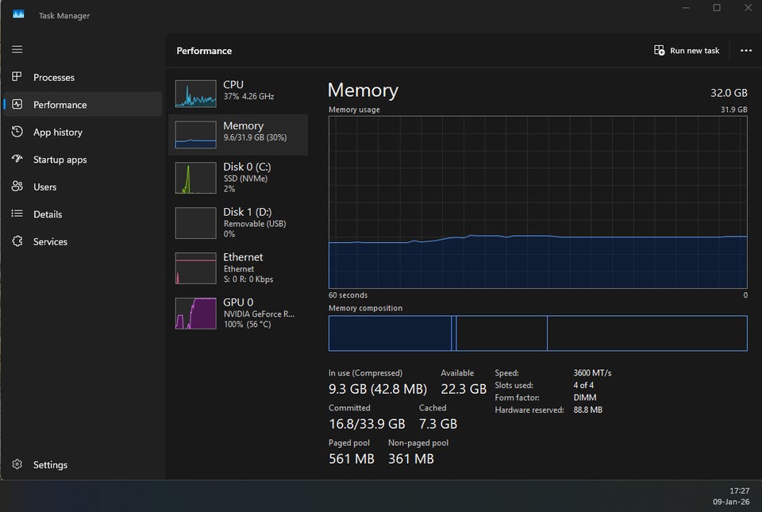Open the Details page

point(48,214)
